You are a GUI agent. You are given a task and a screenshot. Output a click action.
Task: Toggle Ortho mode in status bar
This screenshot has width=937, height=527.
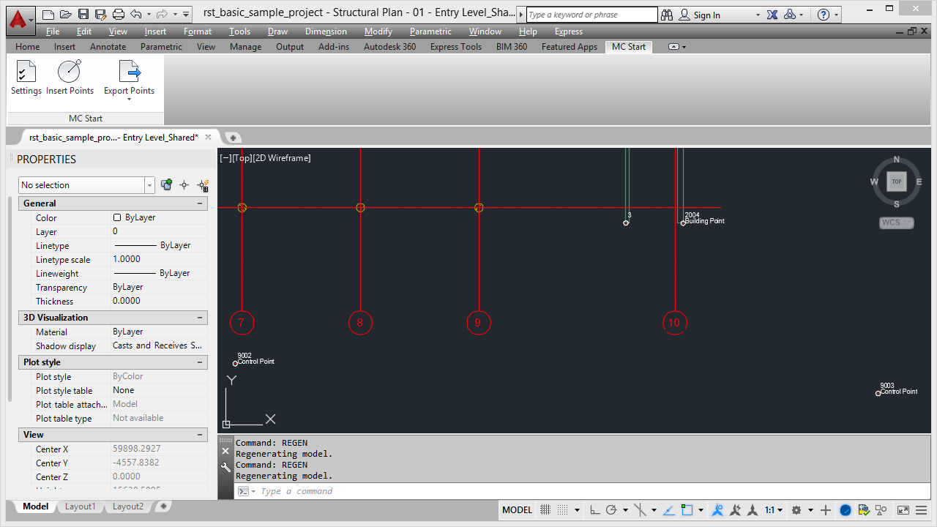[594, 509]
